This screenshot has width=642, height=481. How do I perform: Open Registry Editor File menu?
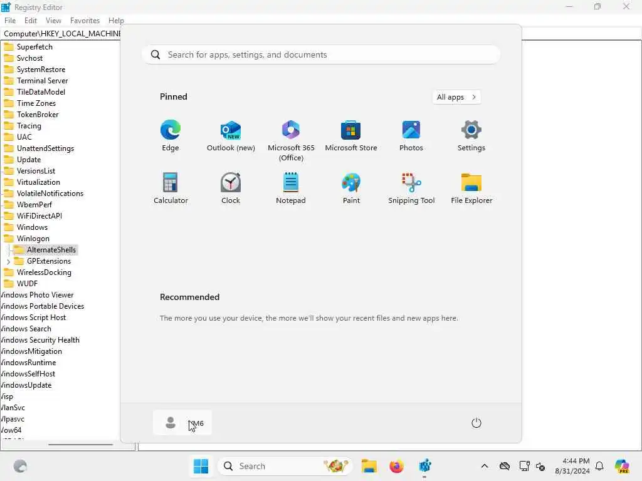(10, 21)
